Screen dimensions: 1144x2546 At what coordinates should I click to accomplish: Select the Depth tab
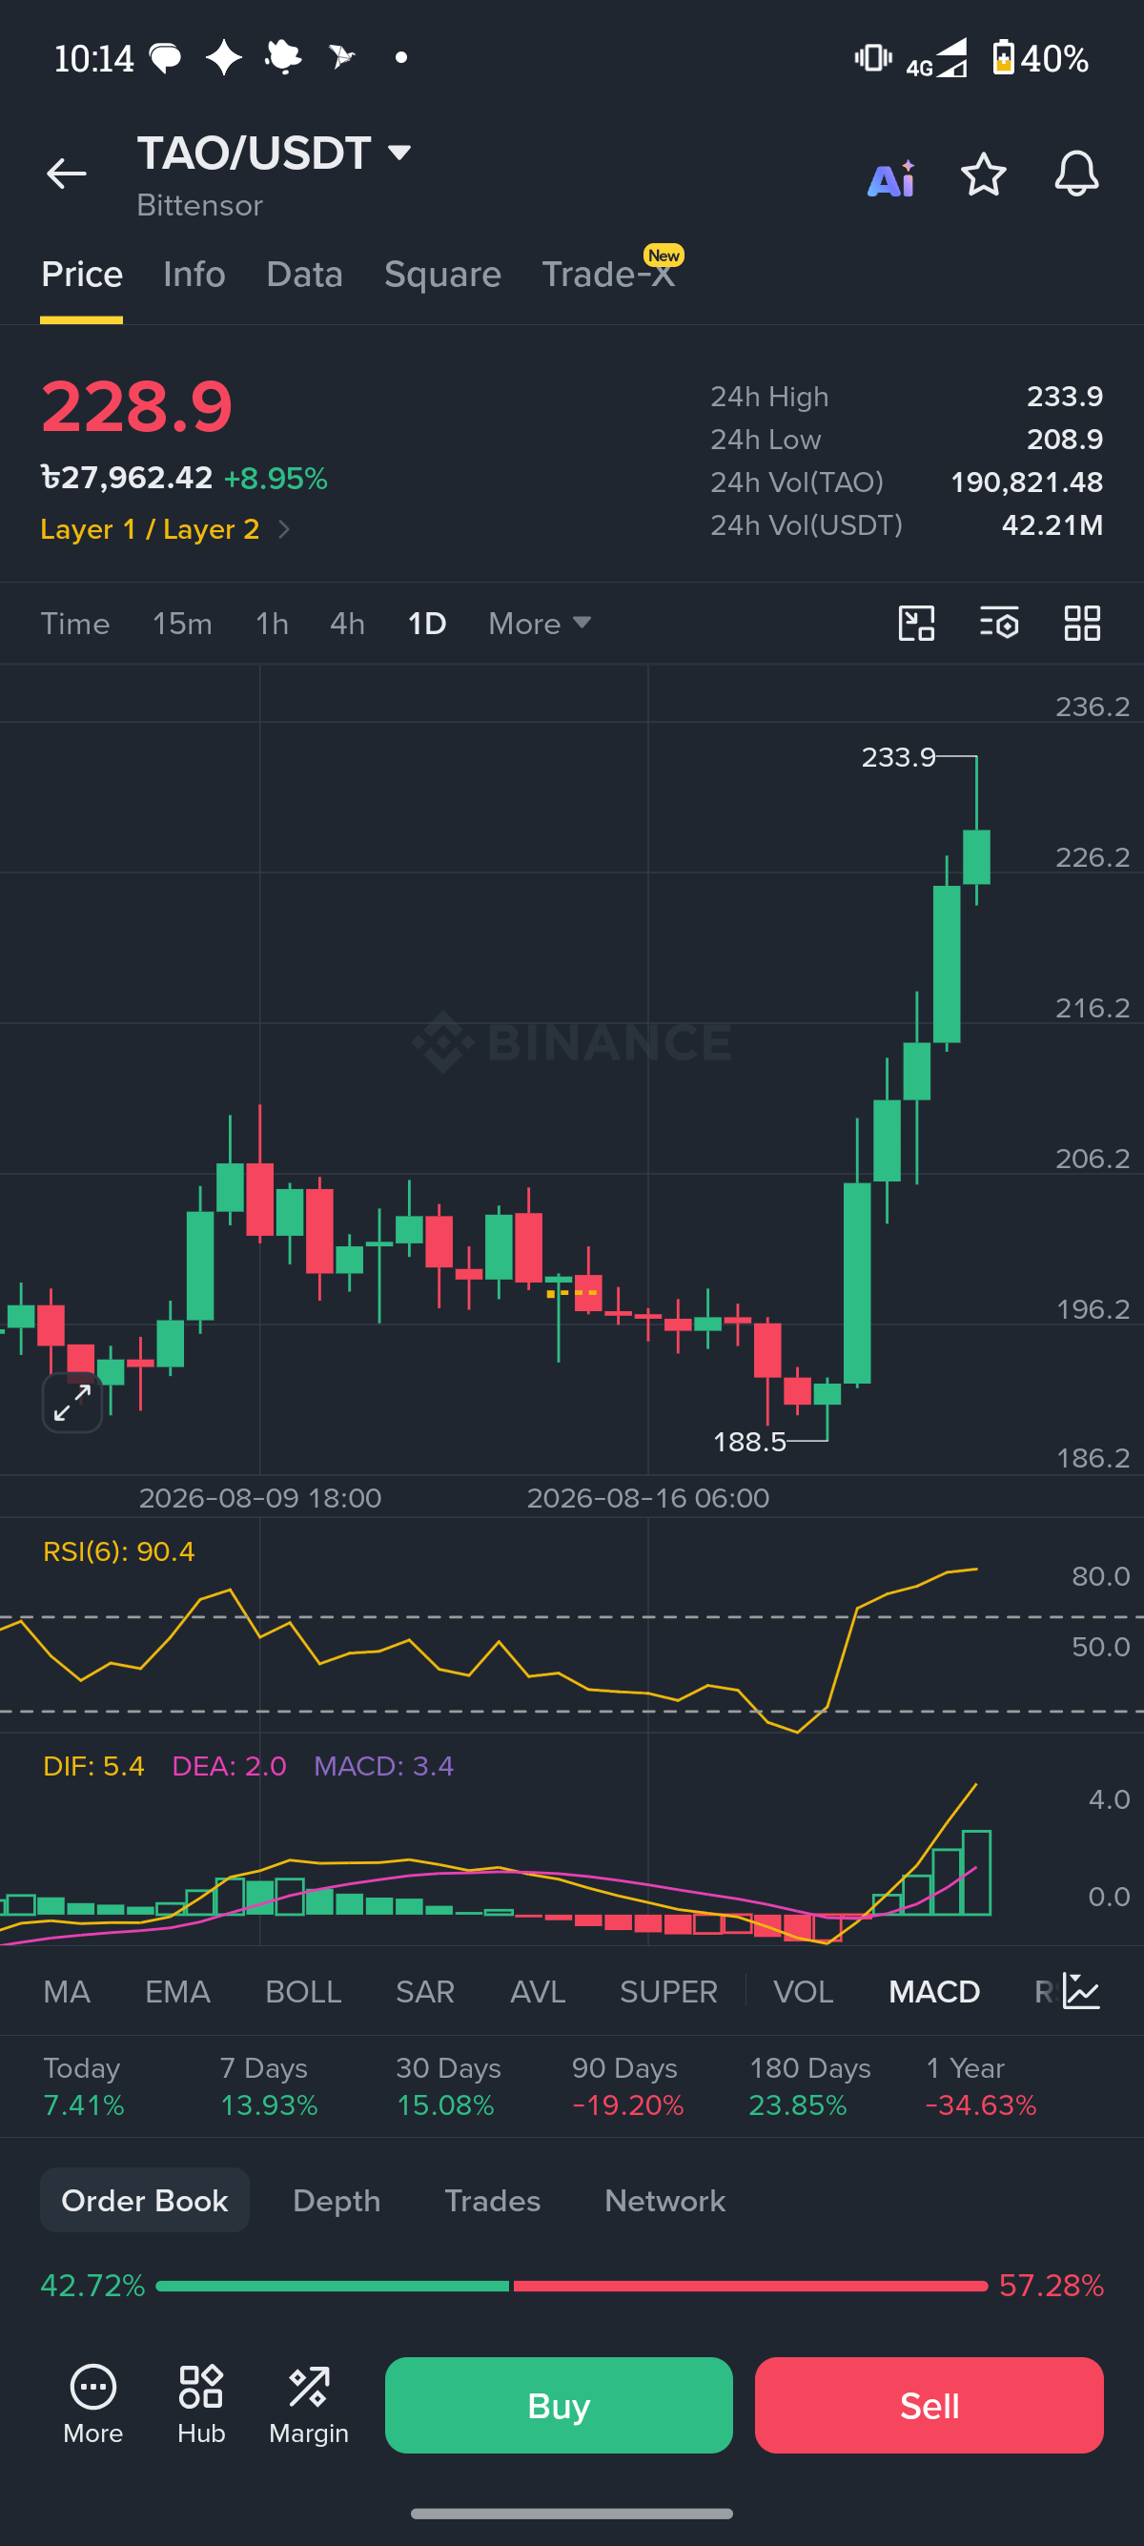coord(336,2200)
